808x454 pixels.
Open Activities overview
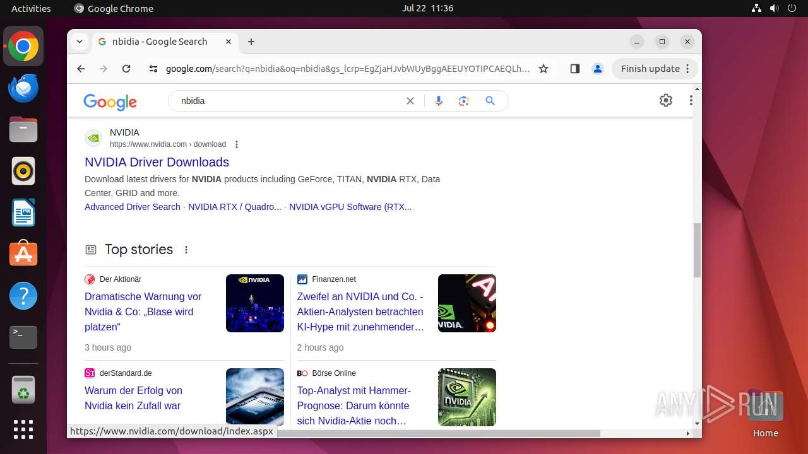point(31,8)
